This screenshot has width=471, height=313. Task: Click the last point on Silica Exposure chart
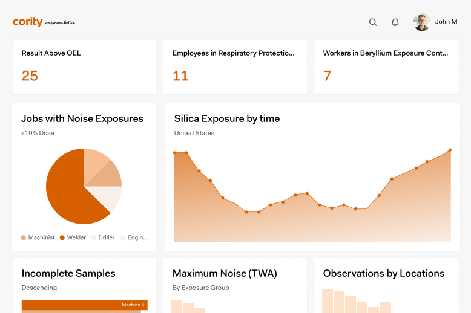click(450, 150)
